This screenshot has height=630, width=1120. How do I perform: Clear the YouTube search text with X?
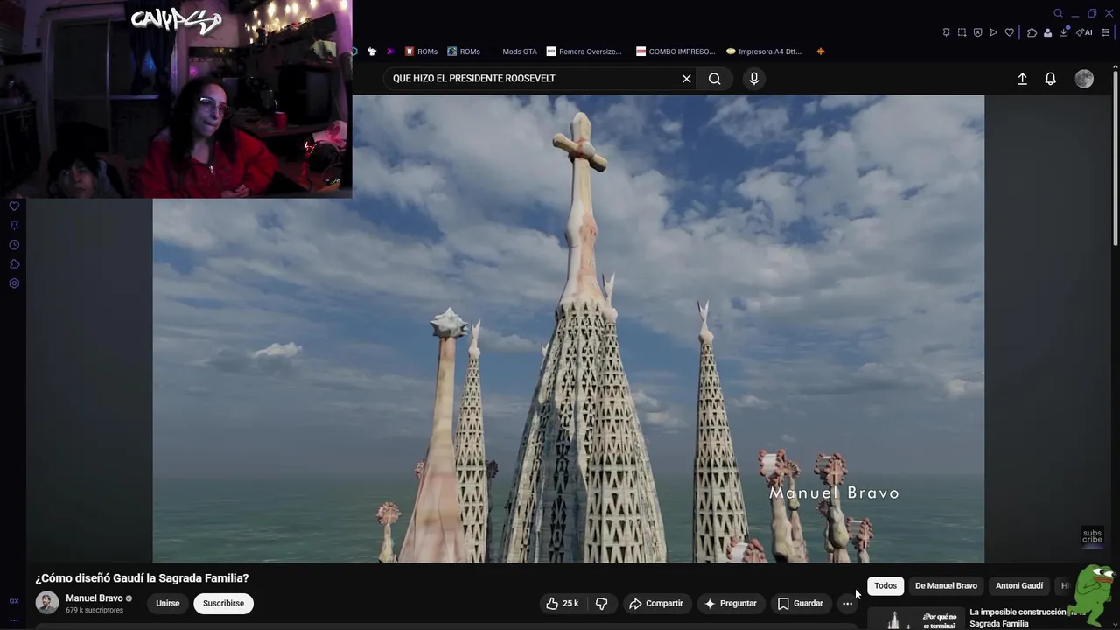pyautogui.click(x=686, y=79)
